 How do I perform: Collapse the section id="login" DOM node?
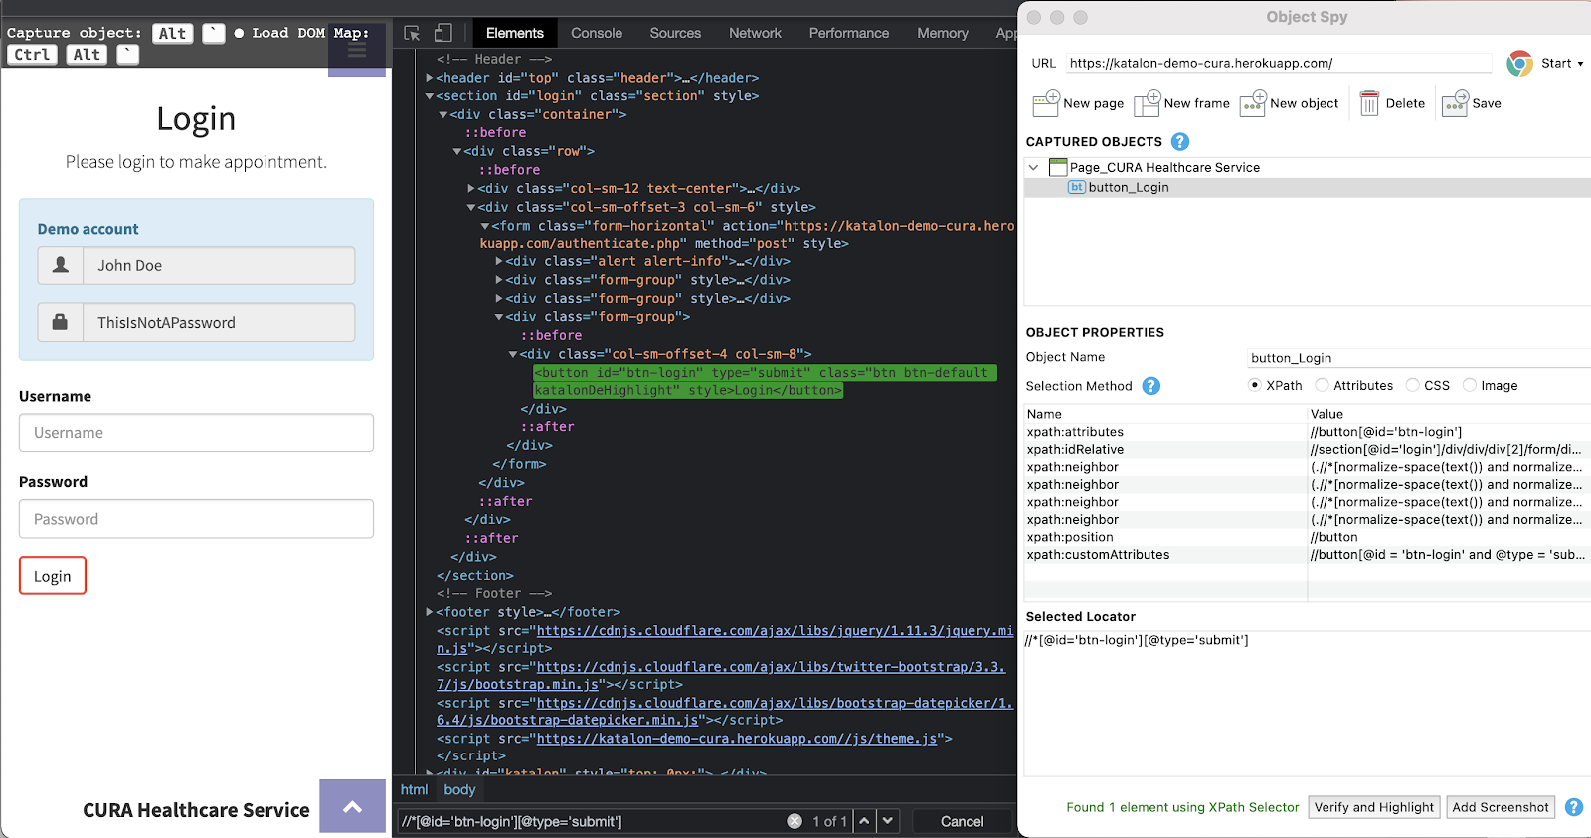pyautogui.click(x=429, y=96)
